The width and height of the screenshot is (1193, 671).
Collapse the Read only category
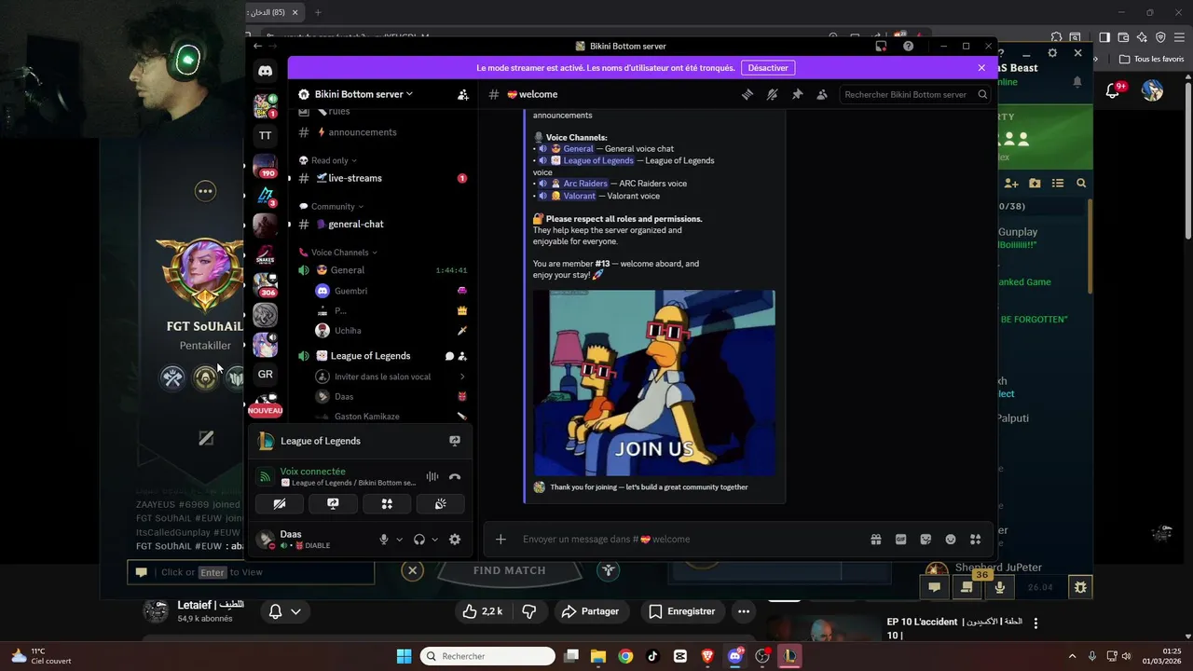click(334, 160)
